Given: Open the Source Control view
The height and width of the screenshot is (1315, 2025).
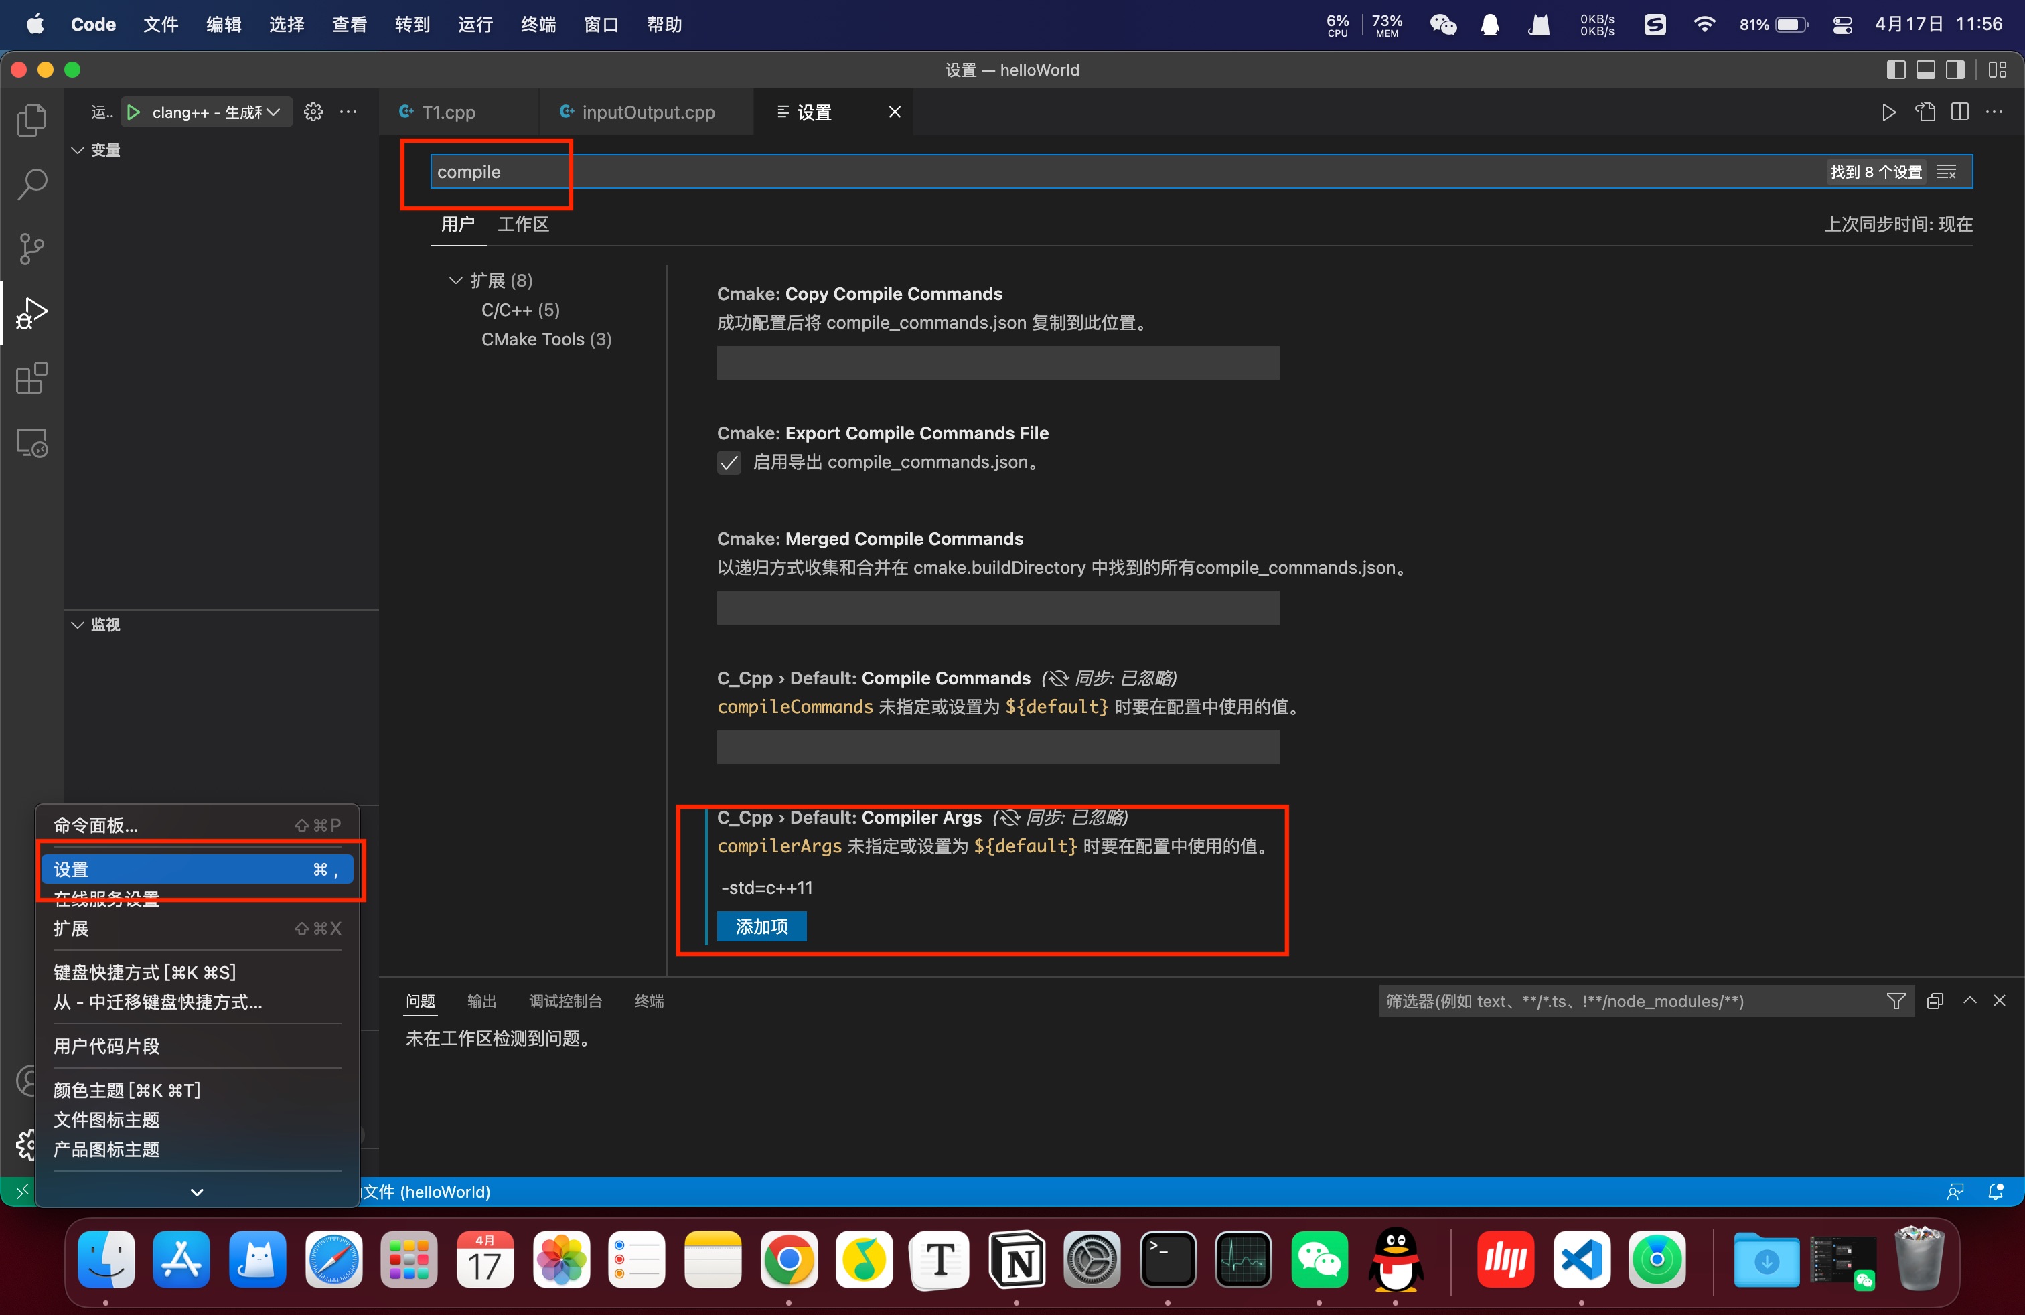Looking at the screenshot, I should click(x=31, y=248).
